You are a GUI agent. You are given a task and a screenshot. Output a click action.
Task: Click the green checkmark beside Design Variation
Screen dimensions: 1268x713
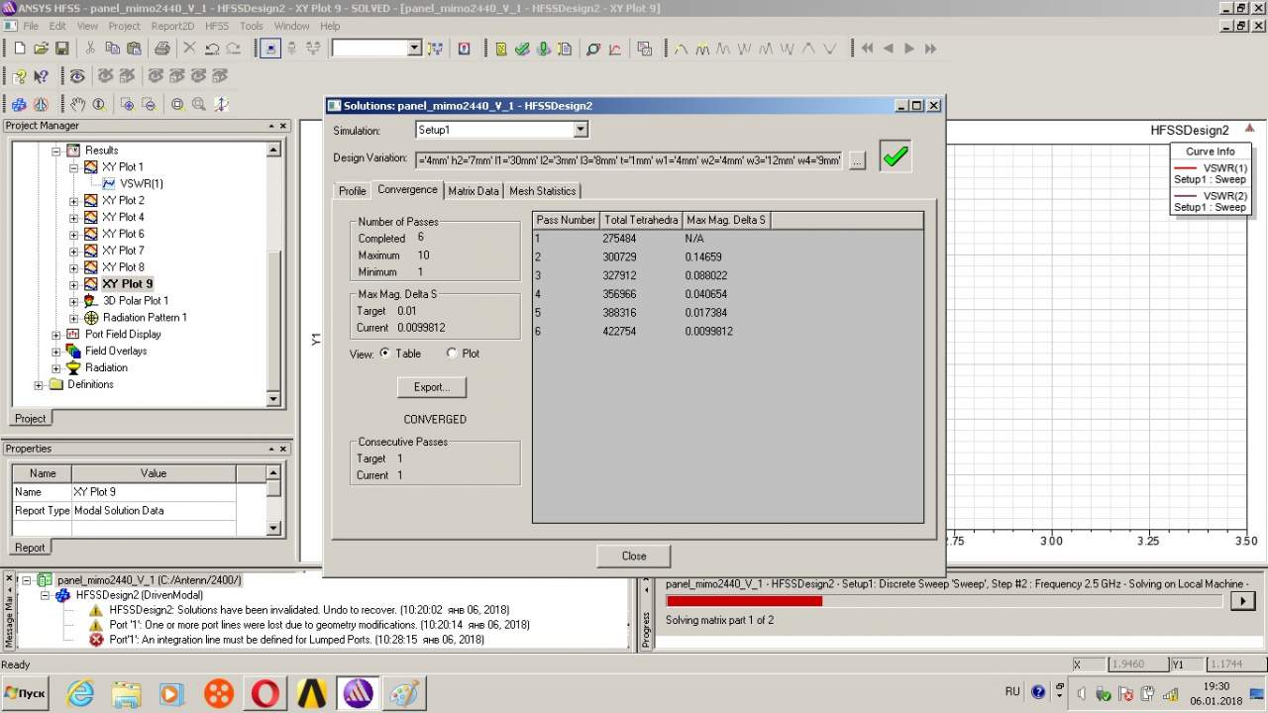pos(896,157)
